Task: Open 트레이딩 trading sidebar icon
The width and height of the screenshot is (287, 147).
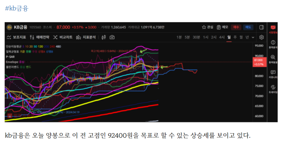Action: click(x=273, y=89)
